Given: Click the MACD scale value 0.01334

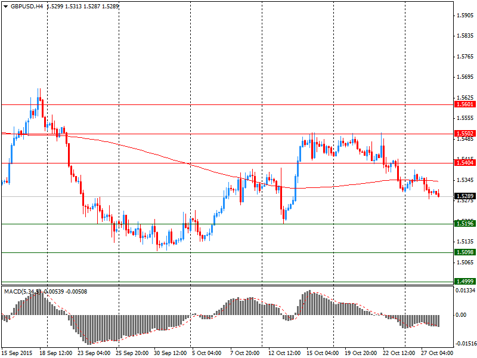Looking at the screenshot, I should pyautogui.click(x=466, y=291).
